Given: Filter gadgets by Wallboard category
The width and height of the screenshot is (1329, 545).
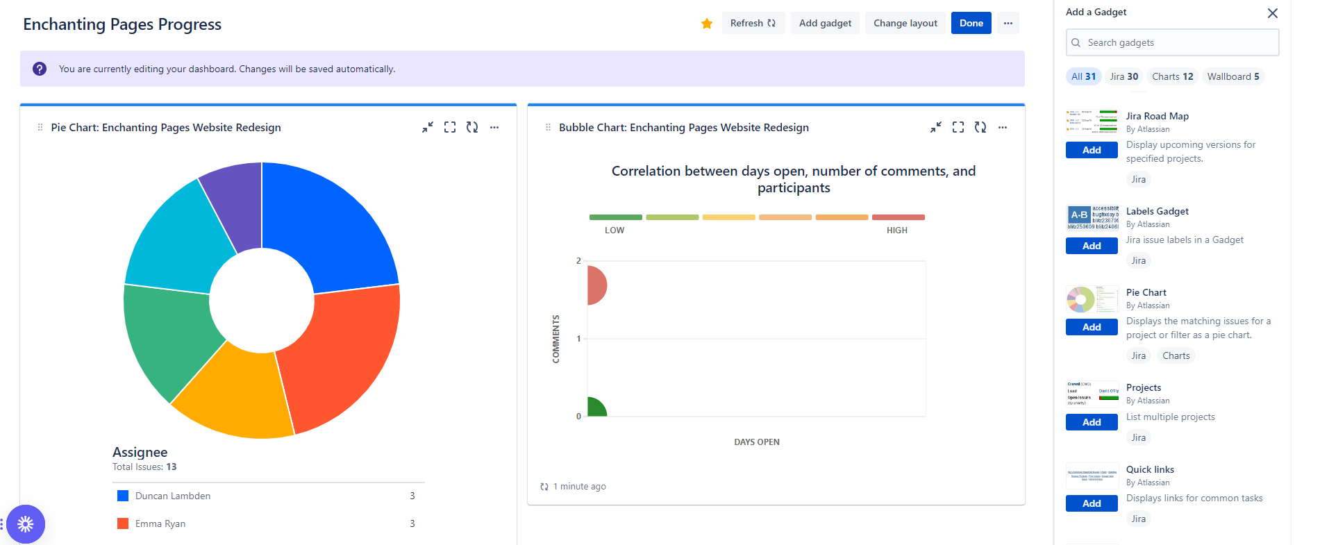Looking at the screenshot, I should [1232, 76].
